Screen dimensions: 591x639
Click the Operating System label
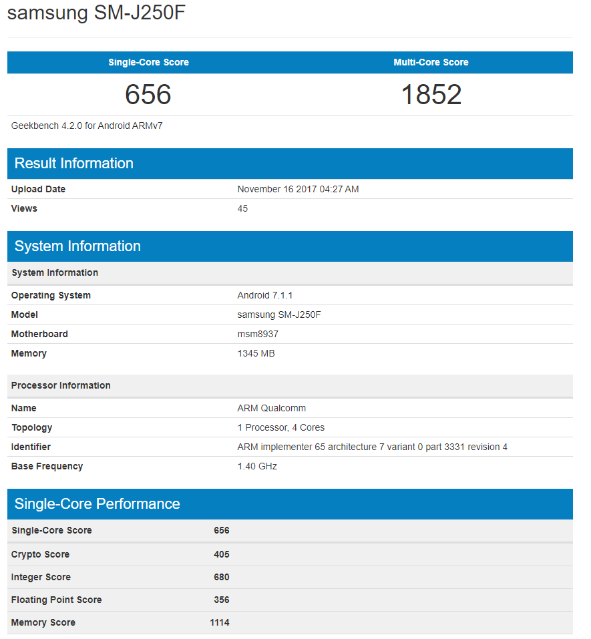click(51, 295)
